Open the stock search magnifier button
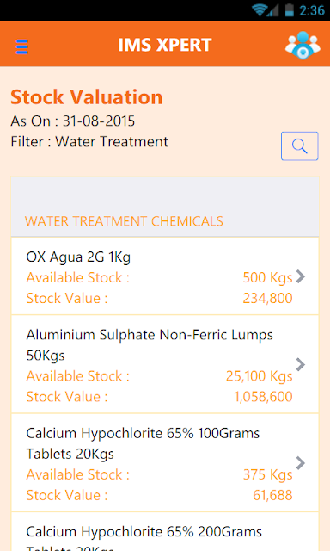This screenshot has height=551, width=330. pyautogui.click(x=299, y=145)
